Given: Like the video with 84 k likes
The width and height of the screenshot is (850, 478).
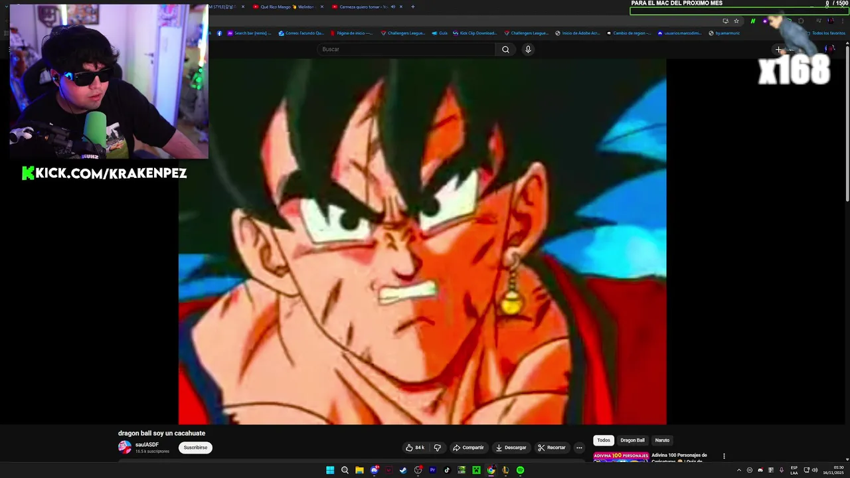Looking at the screenshot, I should (x=415, y=447).
